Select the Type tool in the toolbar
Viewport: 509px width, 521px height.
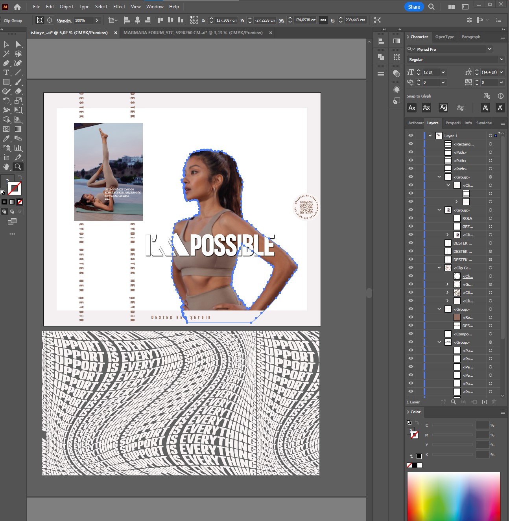point(6,72)
